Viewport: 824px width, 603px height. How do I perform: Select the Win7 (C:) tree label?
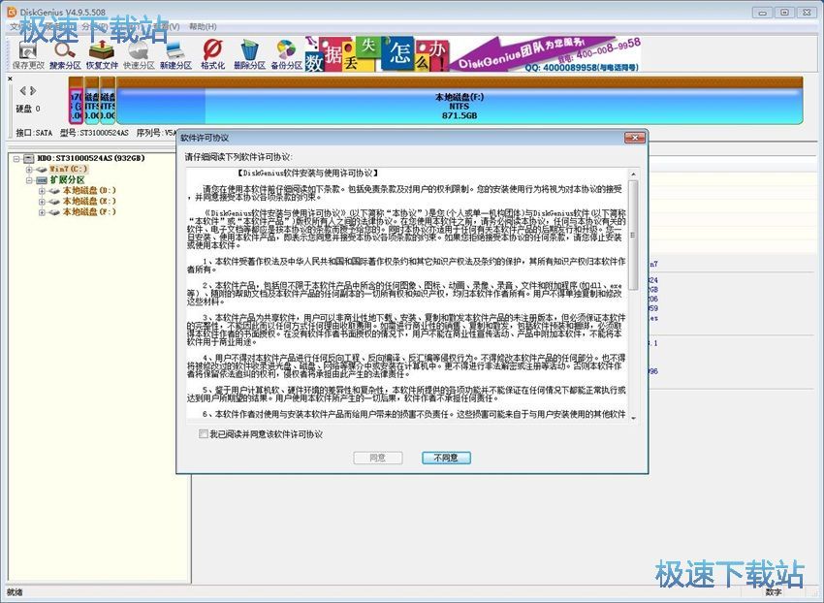pos(69,170)
